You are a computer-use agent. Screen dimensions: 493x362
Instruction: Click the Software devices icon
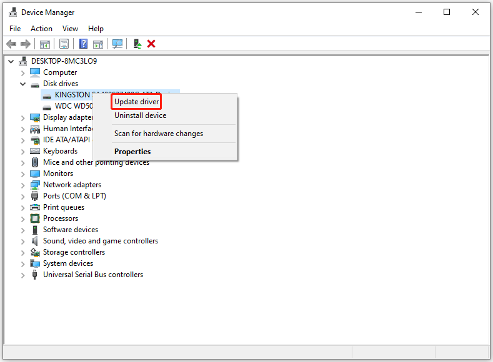(x=35, y=230)
